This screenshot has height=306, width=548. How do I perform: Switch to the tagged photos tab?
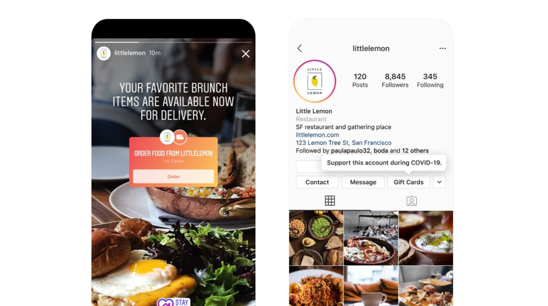click(412, 201)
